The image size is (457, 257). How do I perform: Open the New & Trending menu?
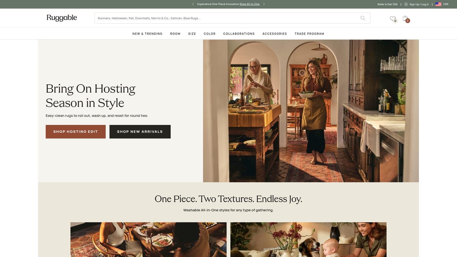147,34
